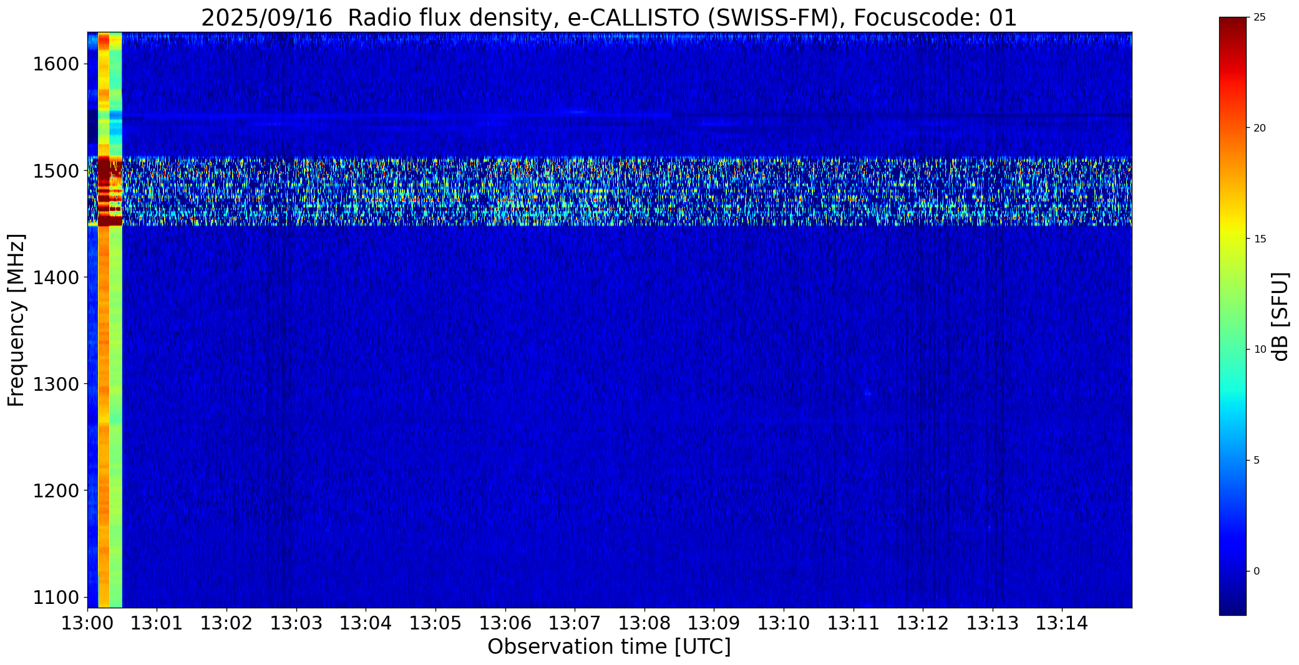Click the 13:03 time tick label

tap(296, 623)
